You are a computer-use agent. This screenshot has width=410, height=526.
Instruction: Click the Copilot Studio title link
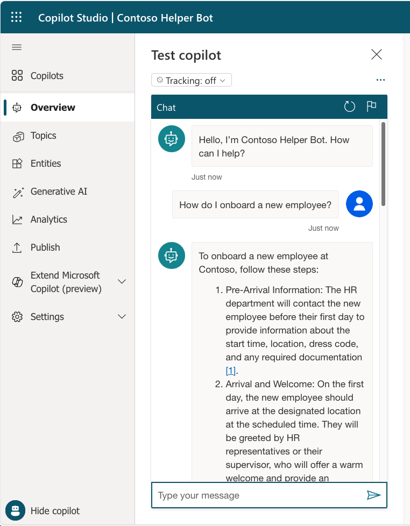tap(73, 17)
